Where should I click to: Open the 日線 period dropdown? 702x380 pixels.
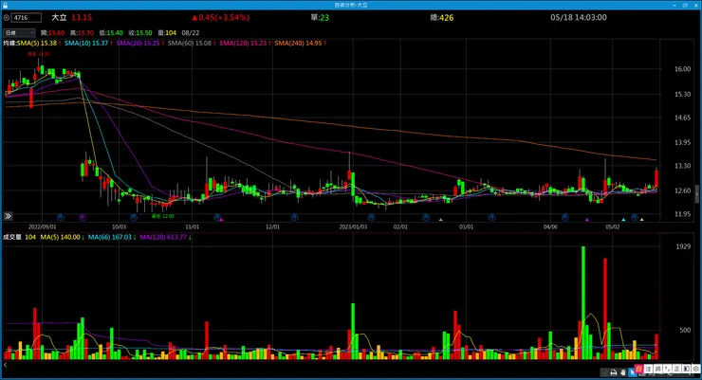(x=19, y=33)
